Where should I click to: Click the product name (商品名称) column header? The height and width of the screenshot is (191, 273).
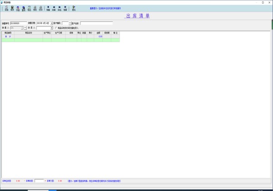28,33
